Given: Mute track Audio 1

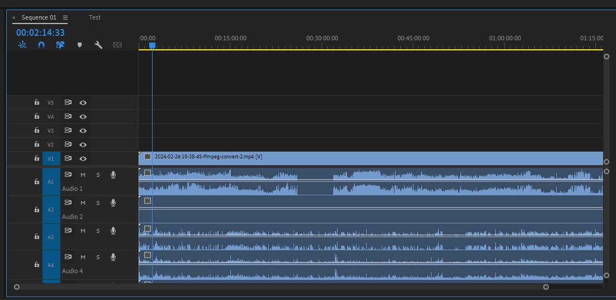Looking at the screenshot, I should pyautogui.click(x=83, y=175).
